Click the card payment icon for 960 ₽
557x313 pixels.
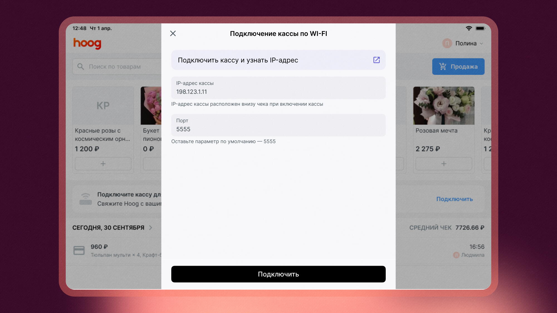(x=79, y=250)
